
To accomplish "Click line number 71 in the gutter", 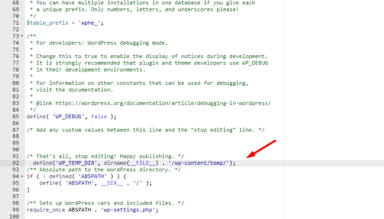I will click(x=15, y=22).
